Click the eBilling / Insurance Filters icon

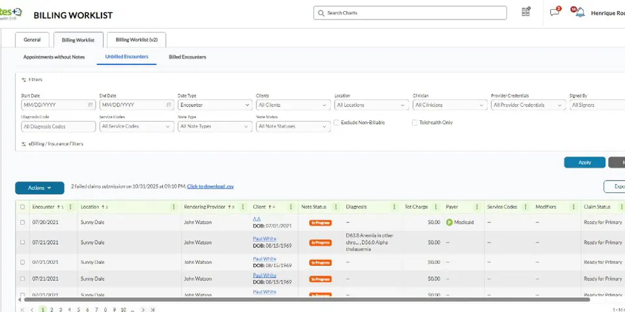[x=23, y=144]
